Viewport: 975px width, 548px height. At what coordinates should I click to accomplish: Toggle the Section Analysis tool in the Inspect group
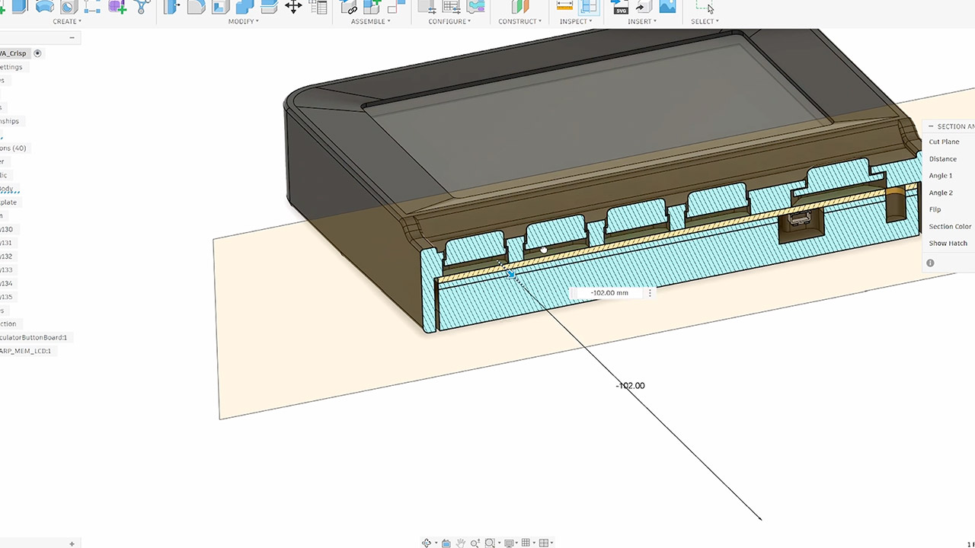pyautogui.click(x=589, y=7)
